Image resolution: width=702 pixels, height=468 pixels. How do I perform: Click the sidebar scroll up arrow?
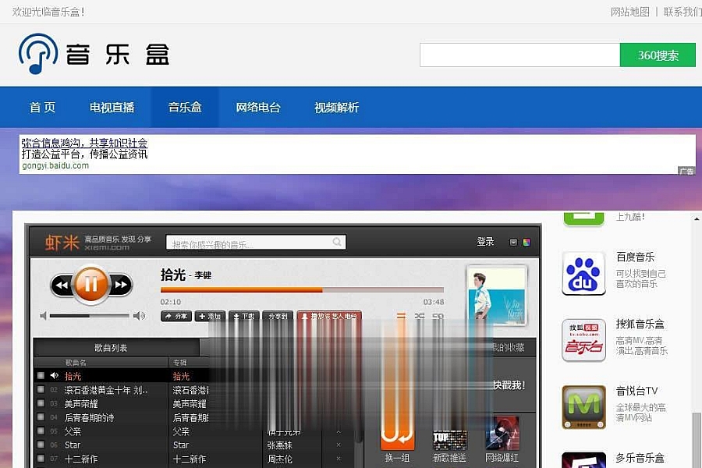click(x=697, y=218)
